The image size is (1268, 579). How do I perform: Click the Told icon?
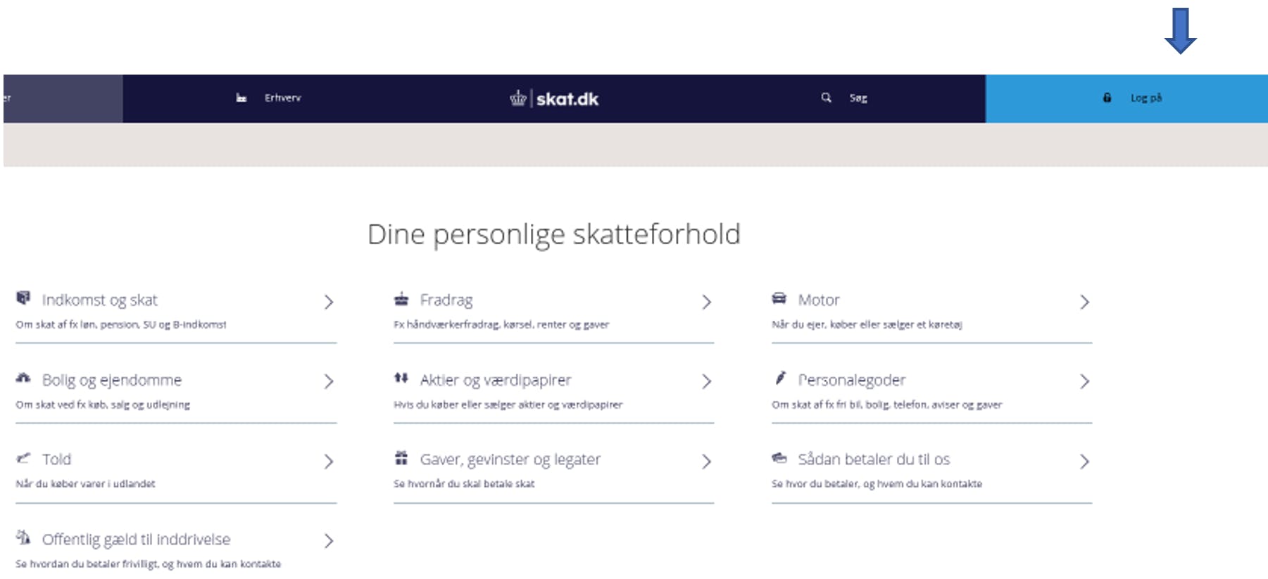tap(23, 458)
